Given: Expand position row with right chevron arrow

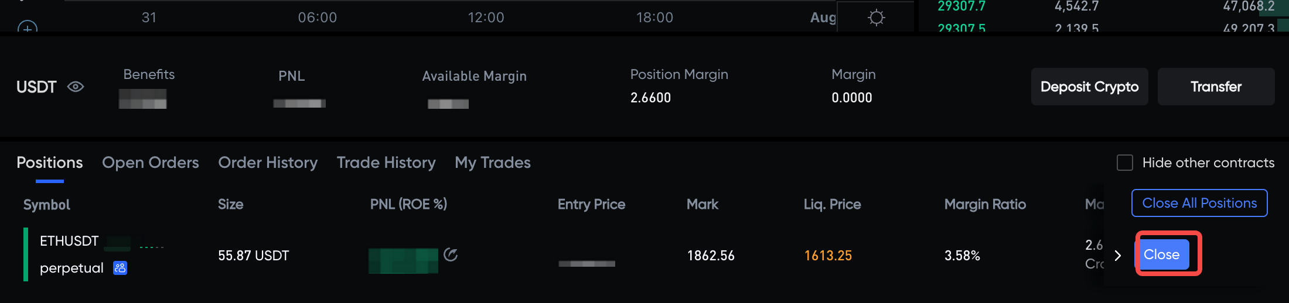Looking at the screenshot, I should pyautogui.click(x=1118, y=256).
